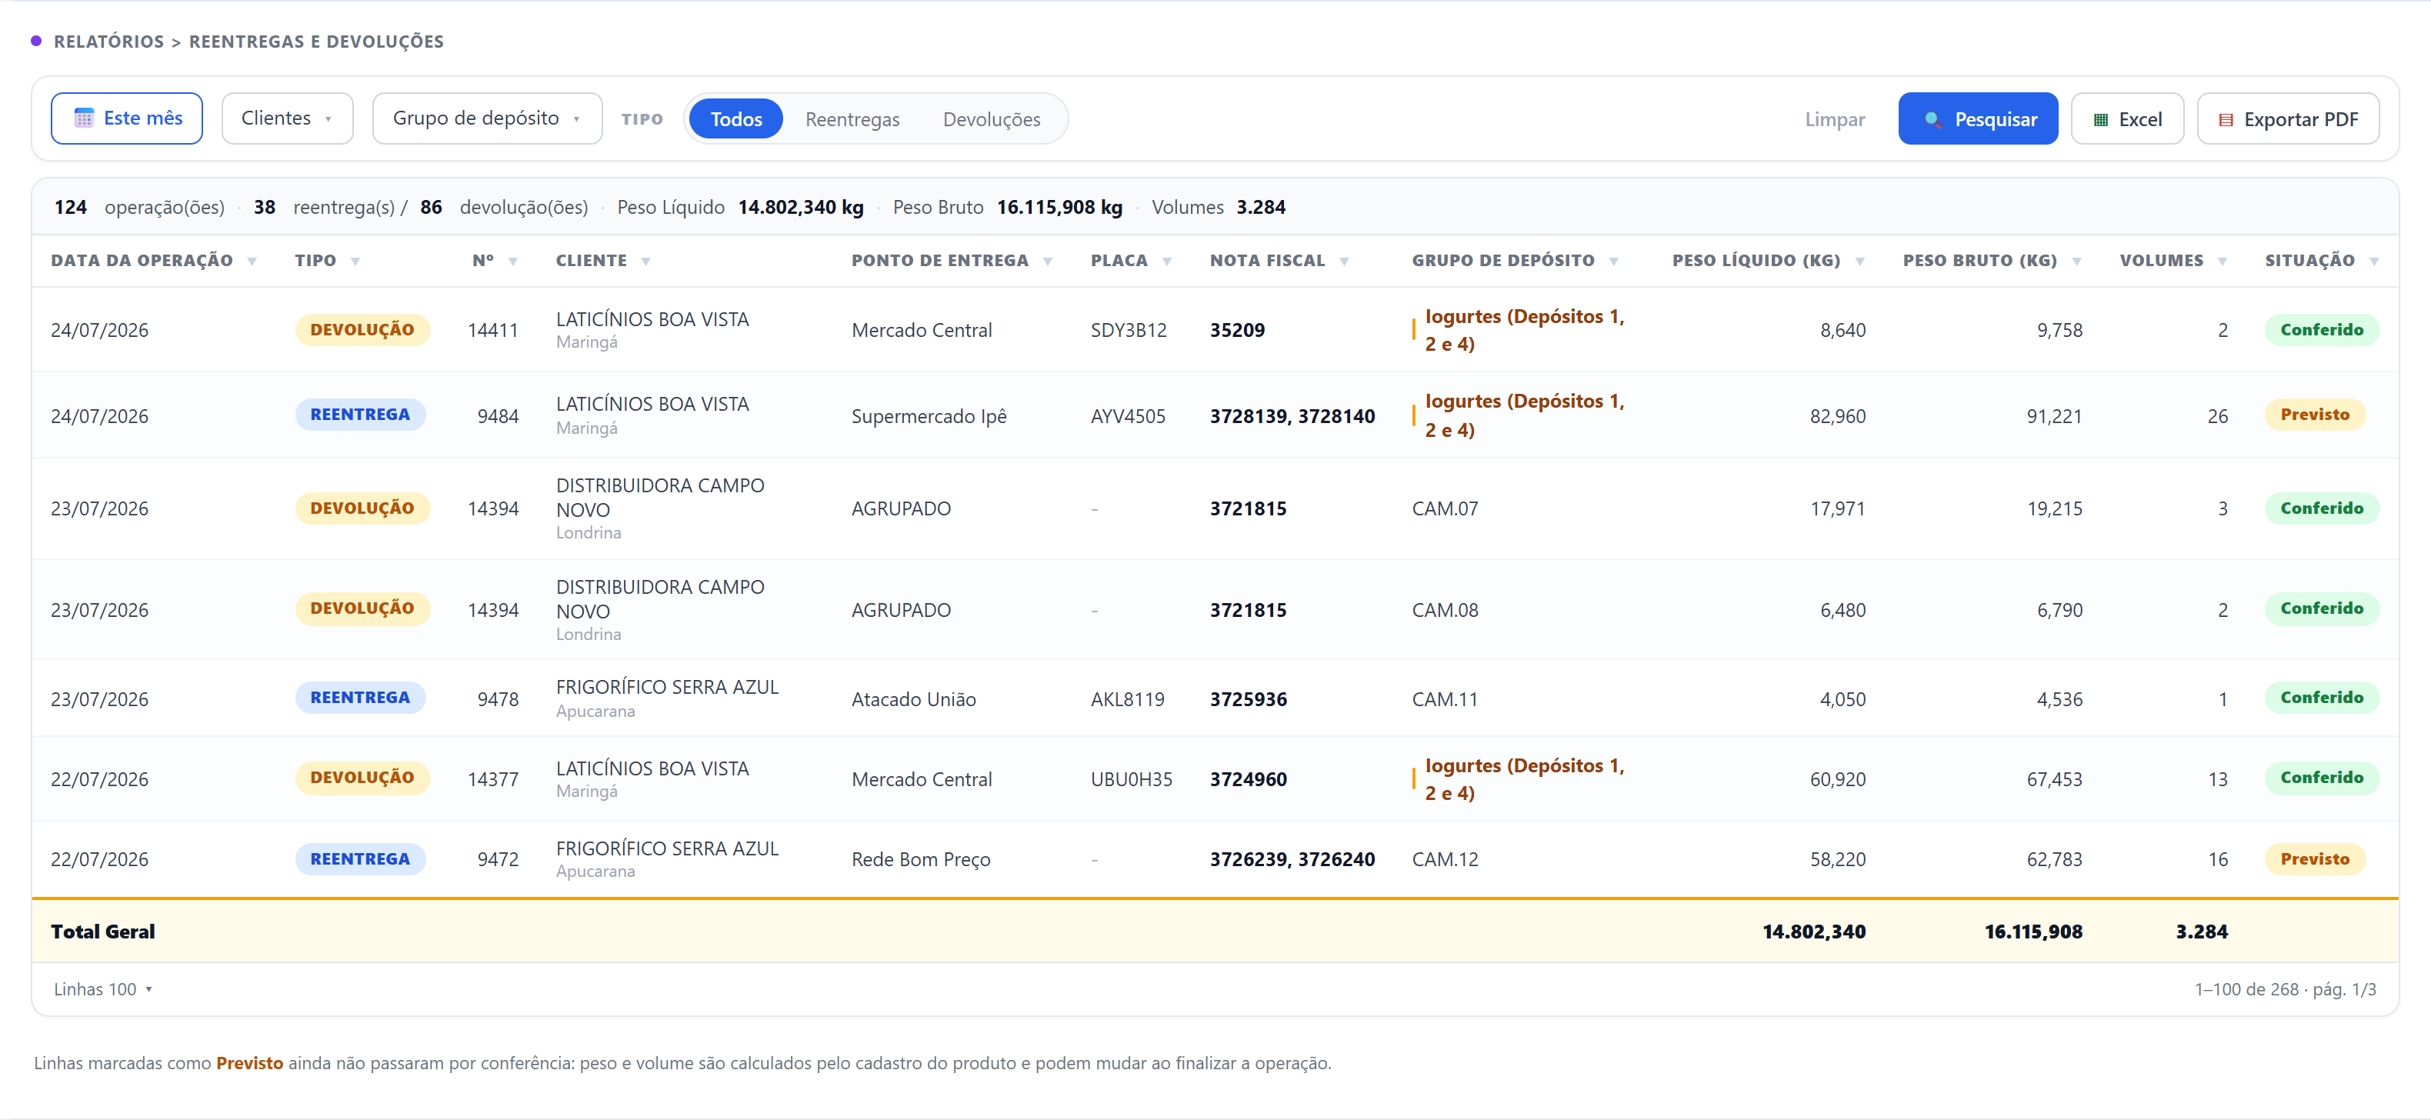Click deposit group CAM.12
The height and width of the screenshot is (1120, 2431).
1445,859
